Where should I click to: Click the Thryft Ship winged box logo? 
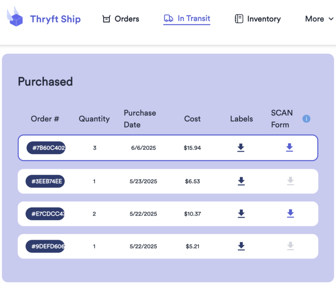tap(15, 17)
